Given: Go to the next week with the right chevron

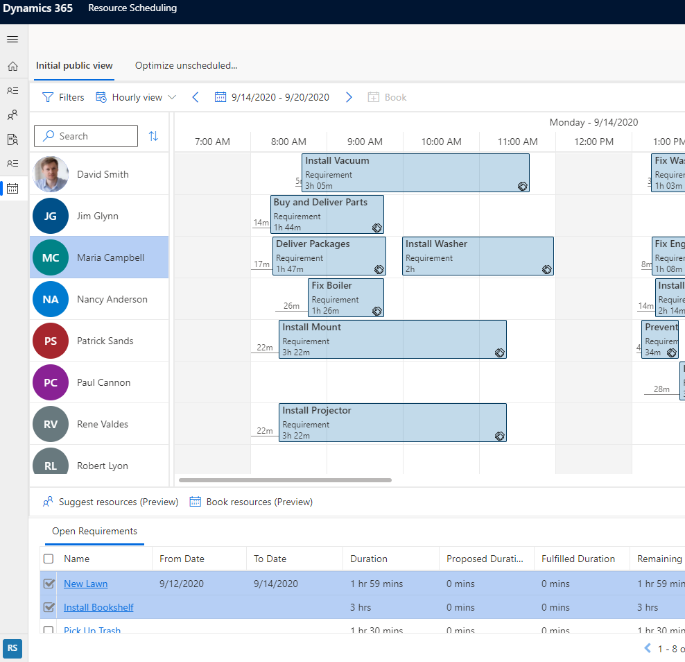Looking at the screenshot, I should [349, 97].
